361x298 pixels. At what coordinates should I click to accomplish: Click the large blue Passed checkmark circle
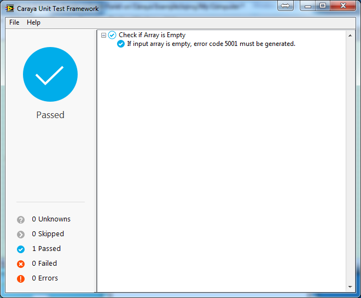[50, 74]
